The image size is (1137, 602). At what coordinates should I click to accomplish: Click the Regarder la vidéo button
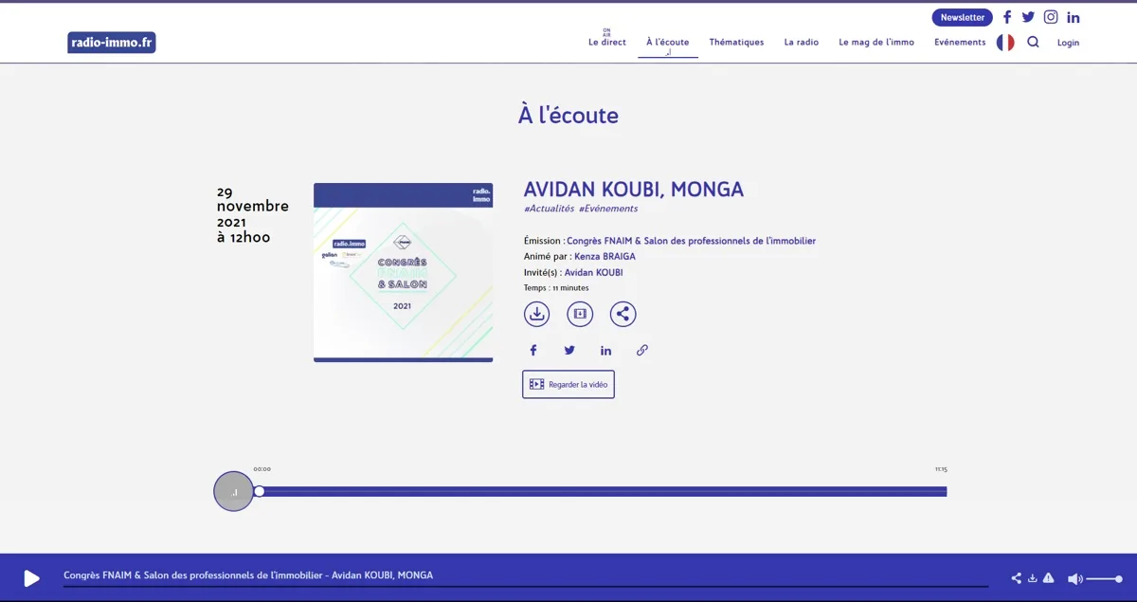click(568, 384)
